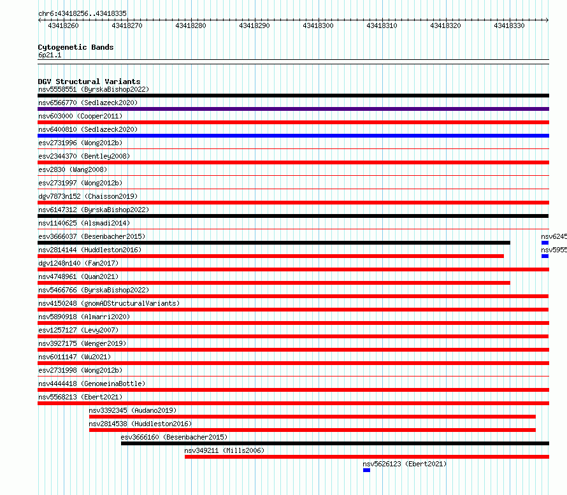The image size is (567, 495).
Task: Select nsv4444418 (GenomeinaBottle) label
Action: [x=92, y=384]
